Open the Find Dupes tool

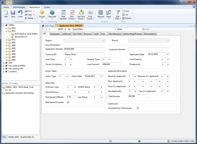point(90,15)
